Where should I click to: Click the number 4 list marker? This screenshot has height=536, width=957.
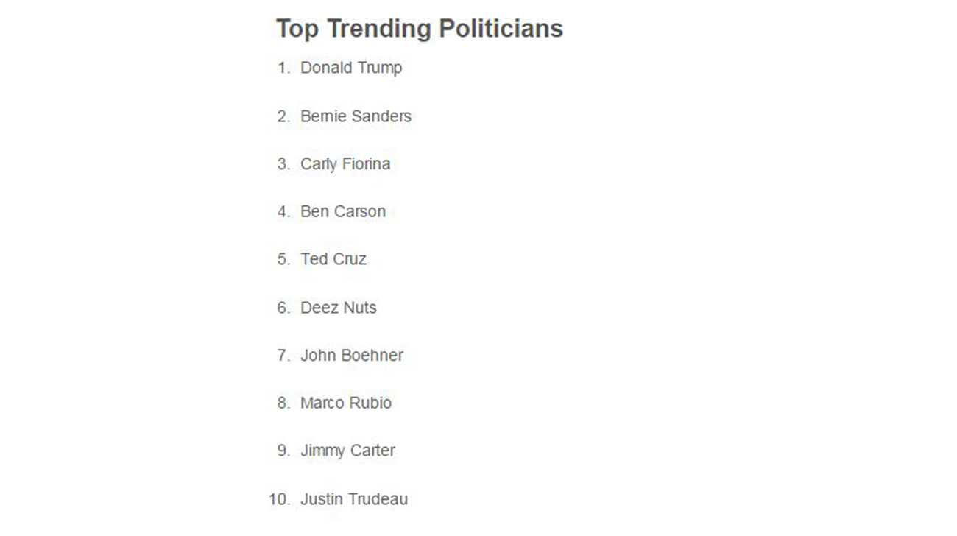point(284,211)
